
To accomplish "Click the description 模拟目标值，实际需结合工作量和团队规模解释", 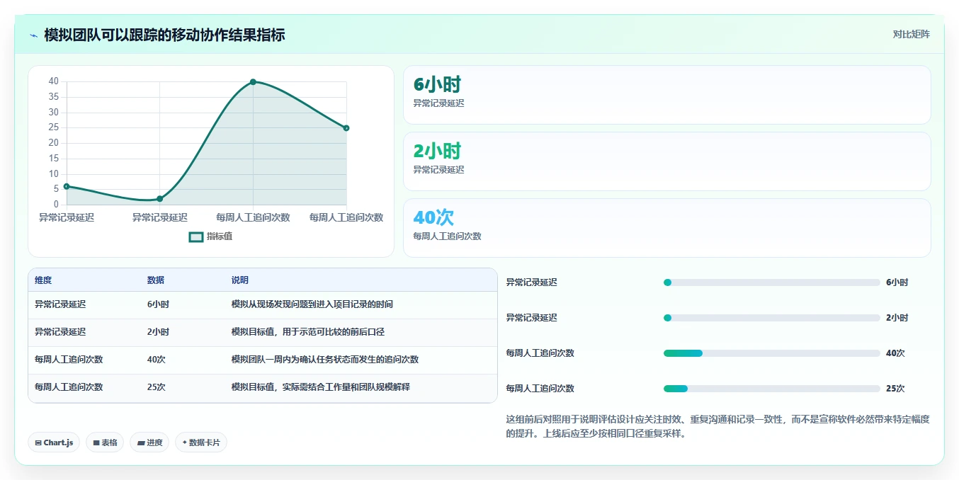I will click(321, 387).
